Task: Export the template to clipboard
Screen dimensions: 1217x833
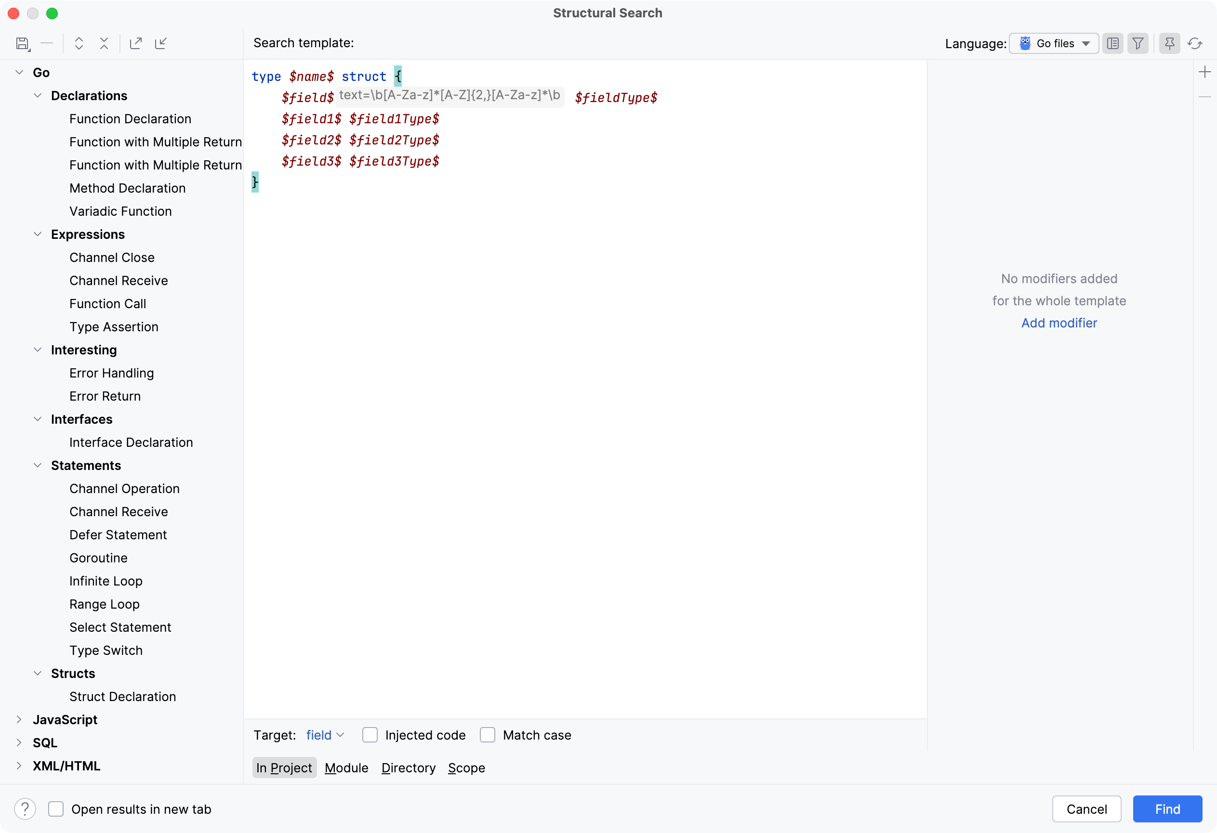Action: (136, 43)
